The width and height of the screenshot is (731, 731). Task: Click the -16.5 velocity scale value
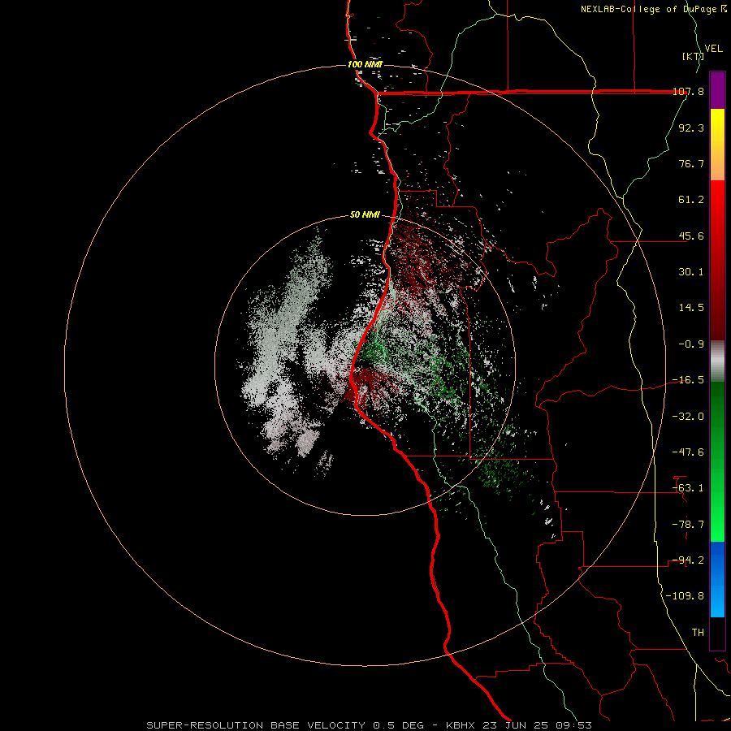[x=688, y=380]
